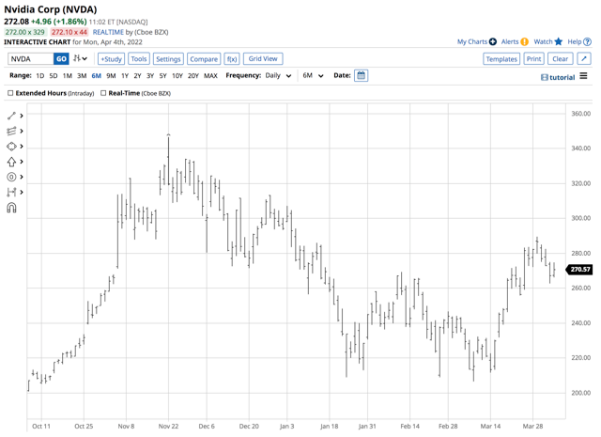The width and height of the screenshot is (601, 437).
Task: Open the Templates button
Action: pyautogui.click(x=501, y=58)
